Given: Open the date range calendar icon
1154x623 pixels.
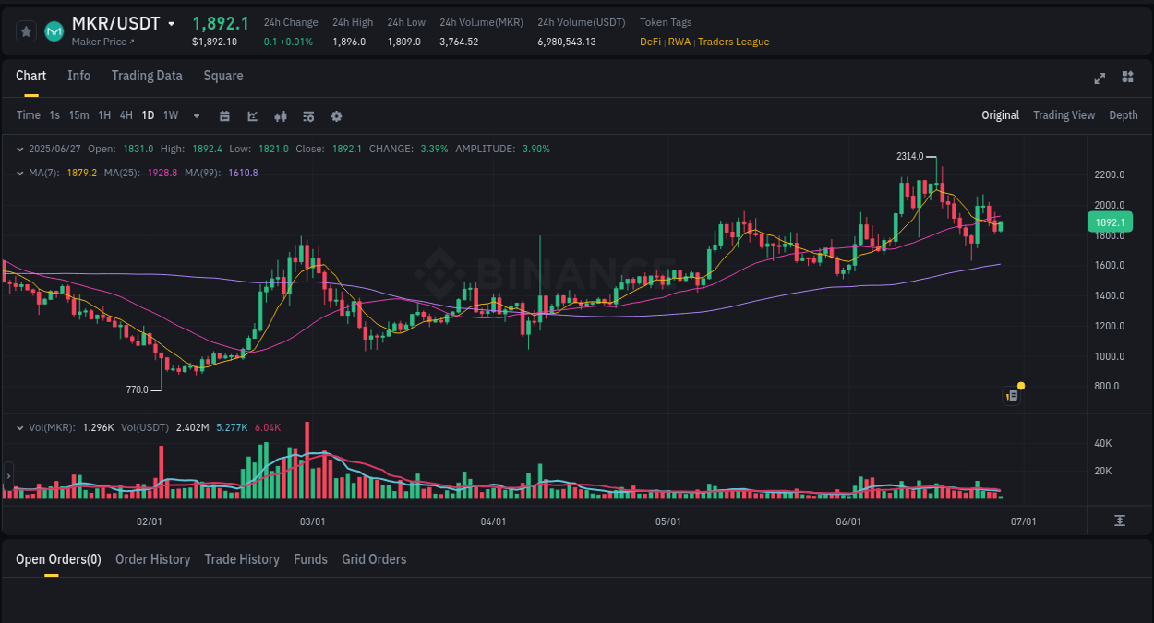Looking at the screenshot, I should coord(224,115).
